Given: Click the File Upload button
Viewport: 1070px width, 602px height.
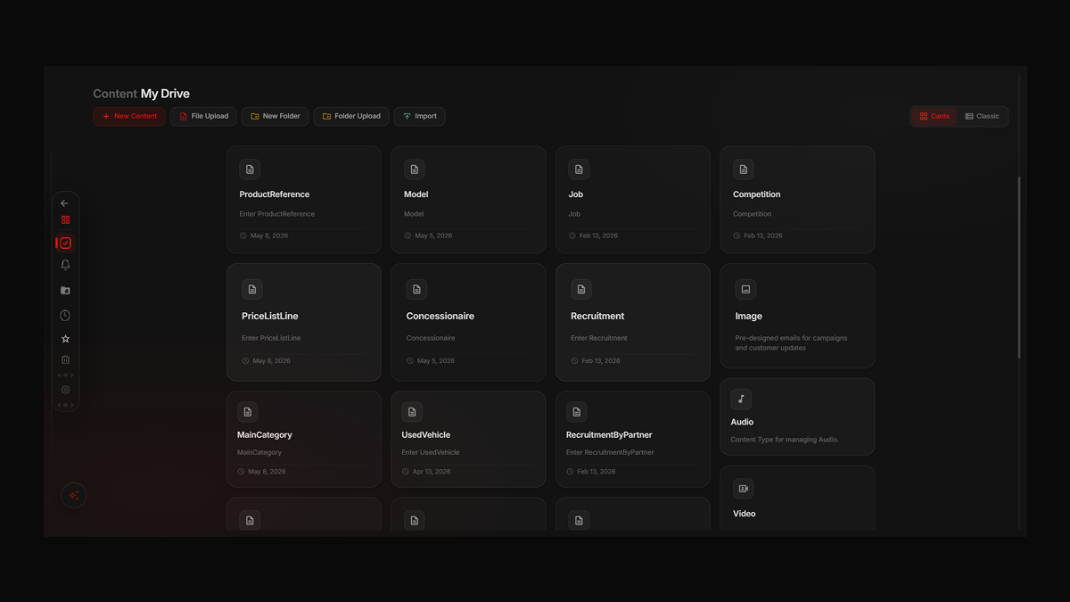Looking at the screenshot, I should pyautogui.click(x=204, y=116).
